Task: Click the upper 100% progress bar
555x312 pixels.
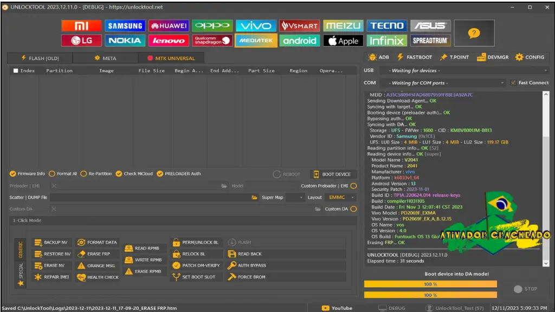Action: tap(430, 284)
